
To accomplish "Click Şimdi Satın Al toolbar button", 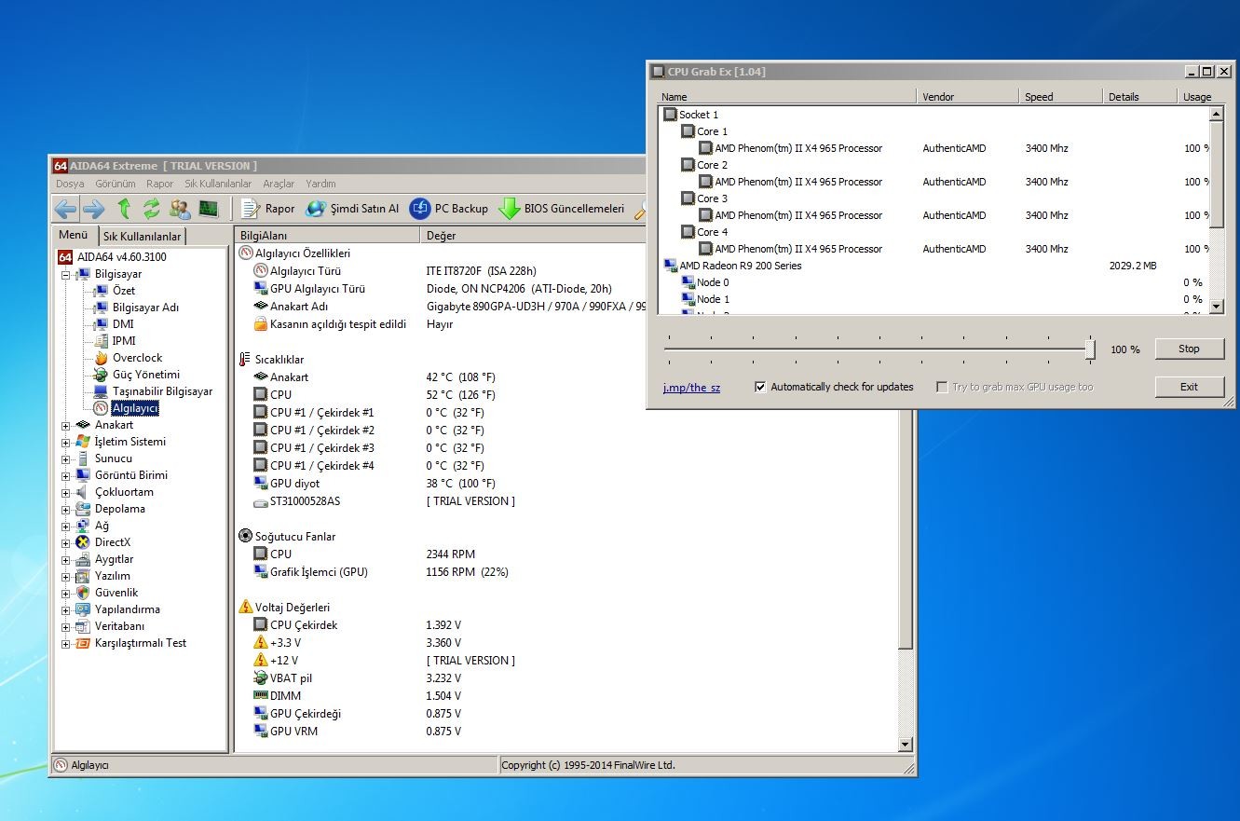I will pyautogui.click(x=352, y=209).
